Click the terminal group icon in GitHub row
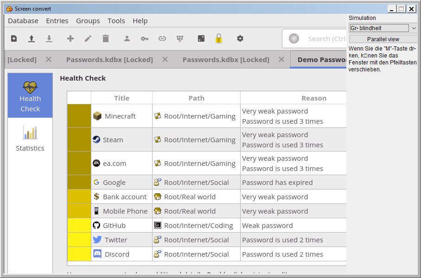Screen dimensions: 421x278 coord(158,225)
